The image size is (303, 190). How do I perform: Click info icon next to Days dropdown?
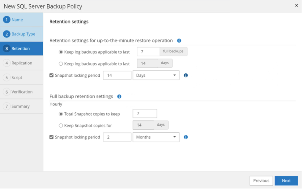186,75
